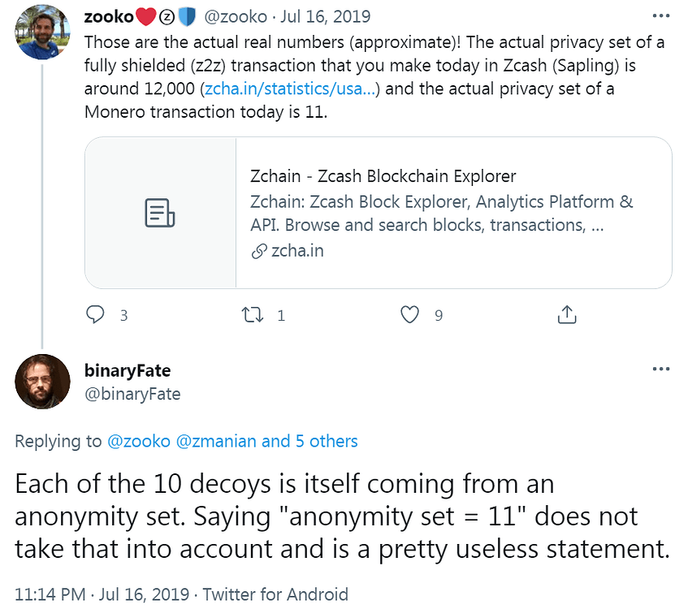Click the @binaryFate handle below the name

132,394
